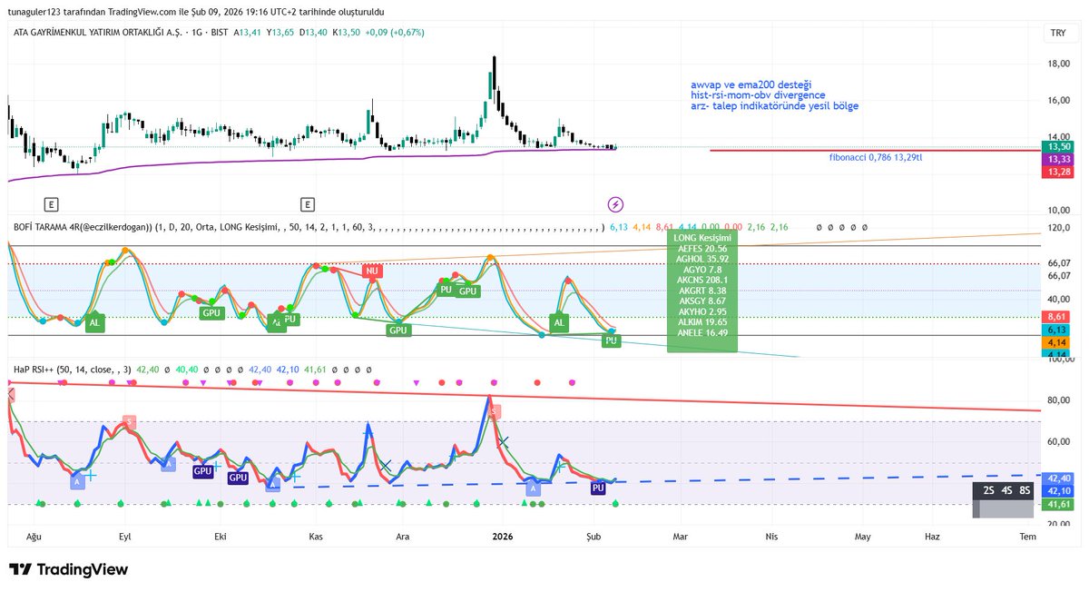Select AKSGY 8.67 in the list
Image resolution: width=1089 pixels, height=592 pixels.
click(701, 301)
